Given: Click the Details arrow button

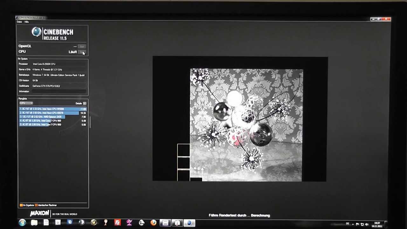Looking at the screenshot, I should [x=85, y=103].
